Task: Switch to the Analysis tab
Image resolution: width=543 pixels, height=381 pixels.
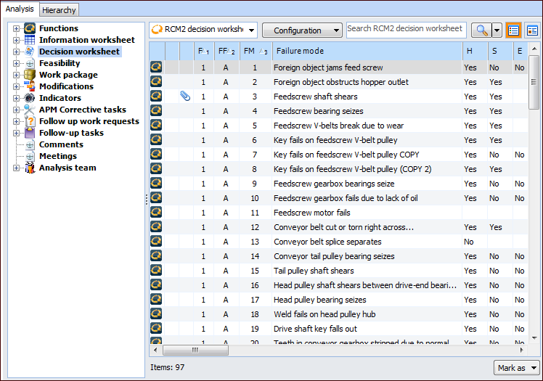Action: pos(20,9)
